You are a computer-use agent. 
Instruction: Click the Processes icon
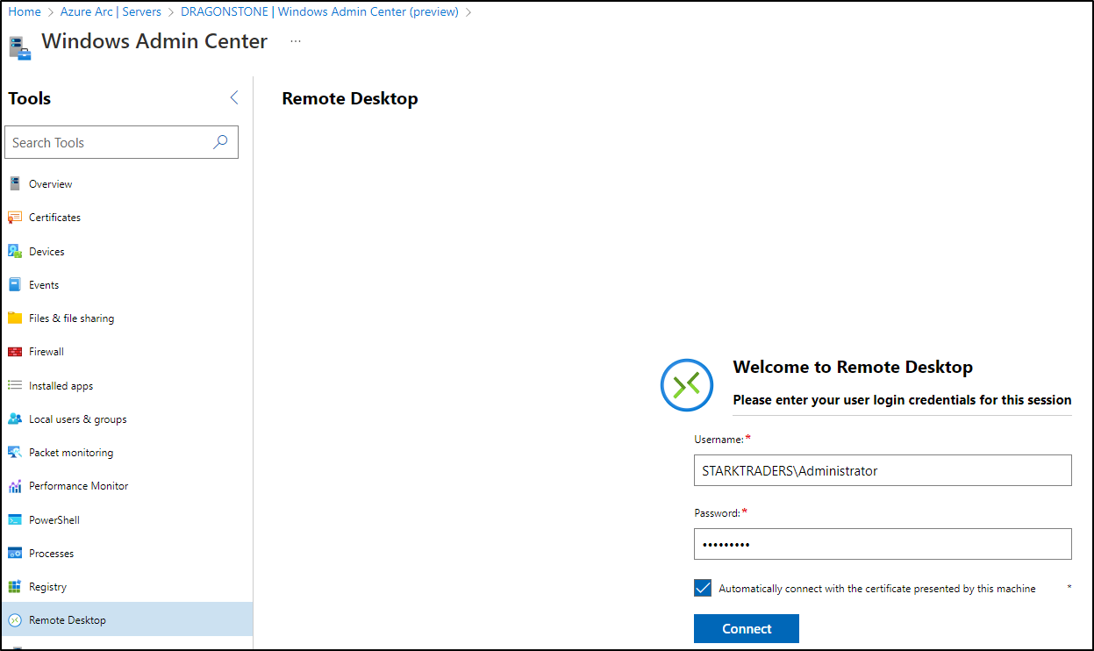tap(14, 554)
